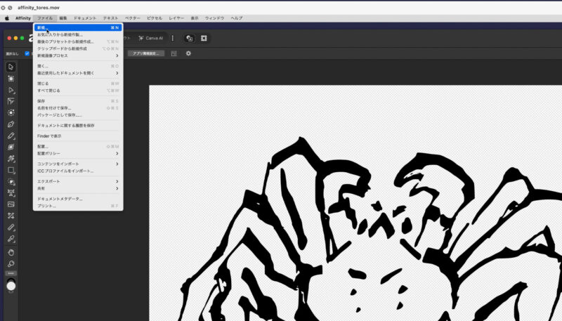Choose 名前を付けて保存…
Image resolution: width=562 pixels, height=321 pixels.
(78, 108)
